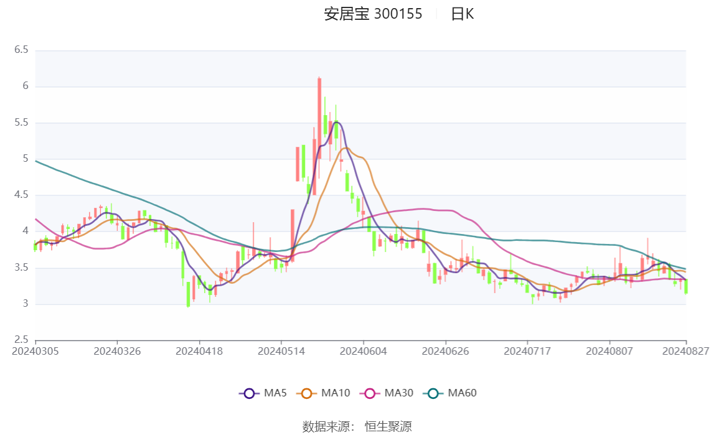Click the chart title 安居宝 300155
Screen dimensions: 714x435
click(x=373, y=14)
